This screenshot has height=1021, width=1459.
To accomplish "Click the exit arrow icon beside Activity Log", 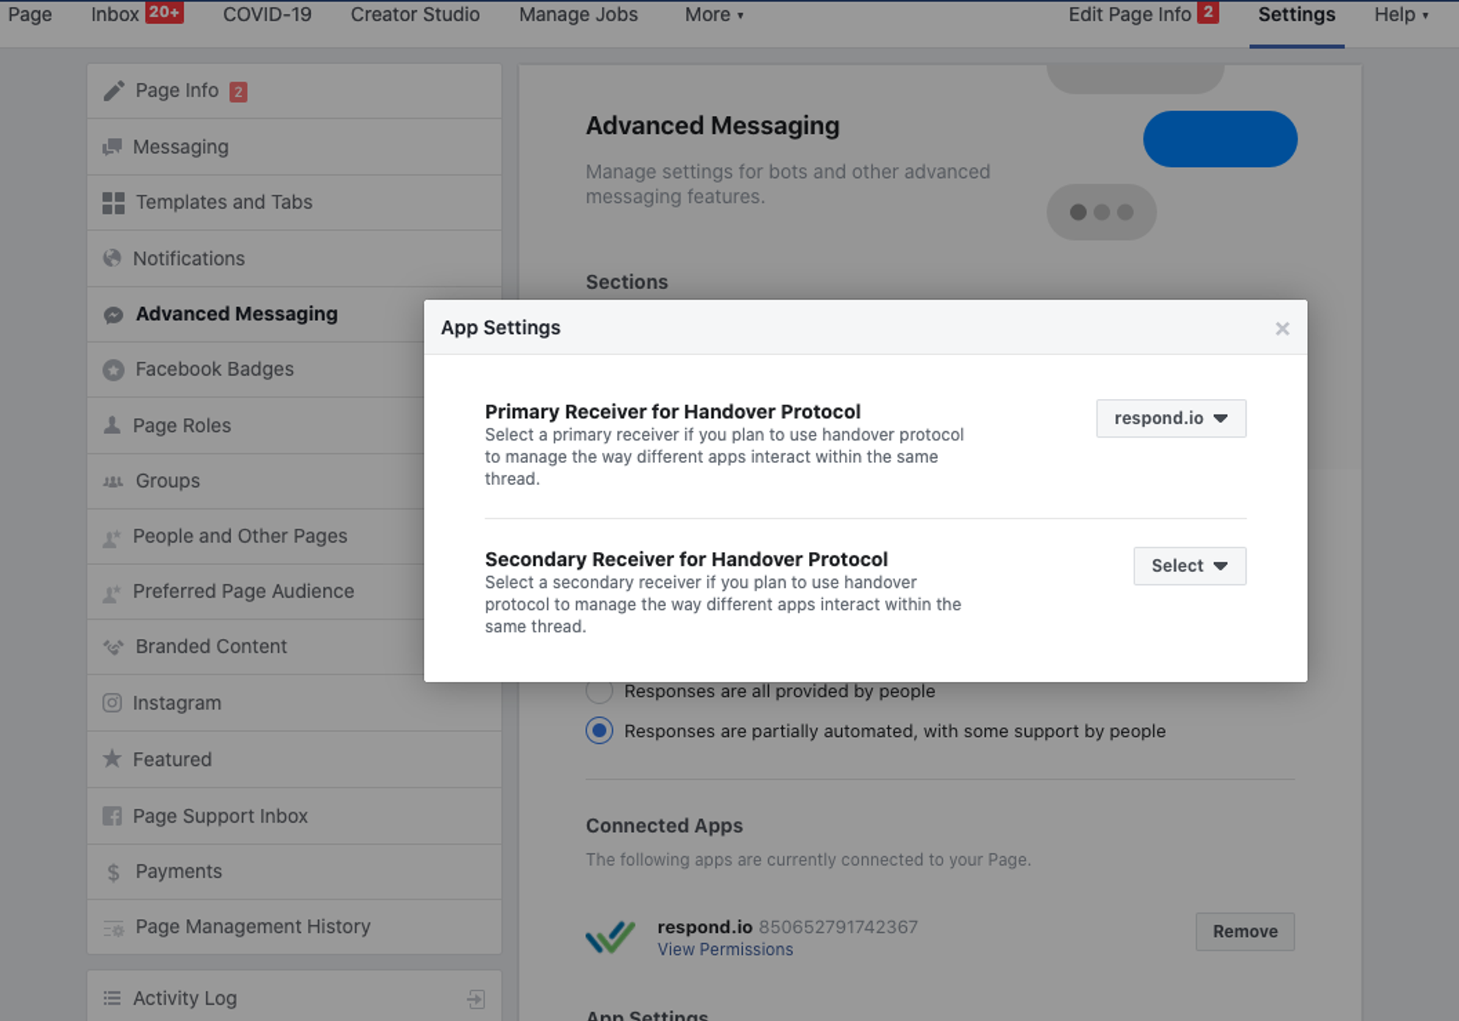I will pyautogui.click(x=476, y=998).
